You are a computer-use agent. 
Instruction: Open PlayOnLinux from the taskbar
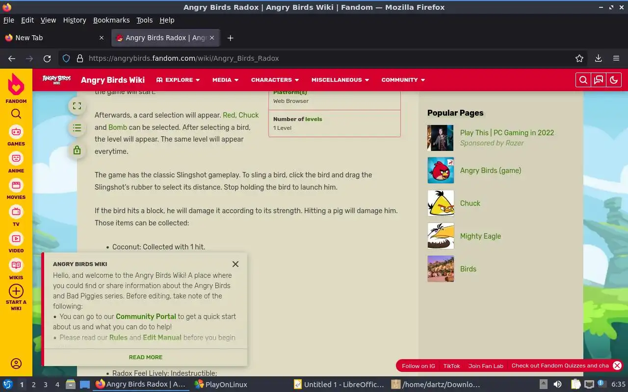pos(220,385)
